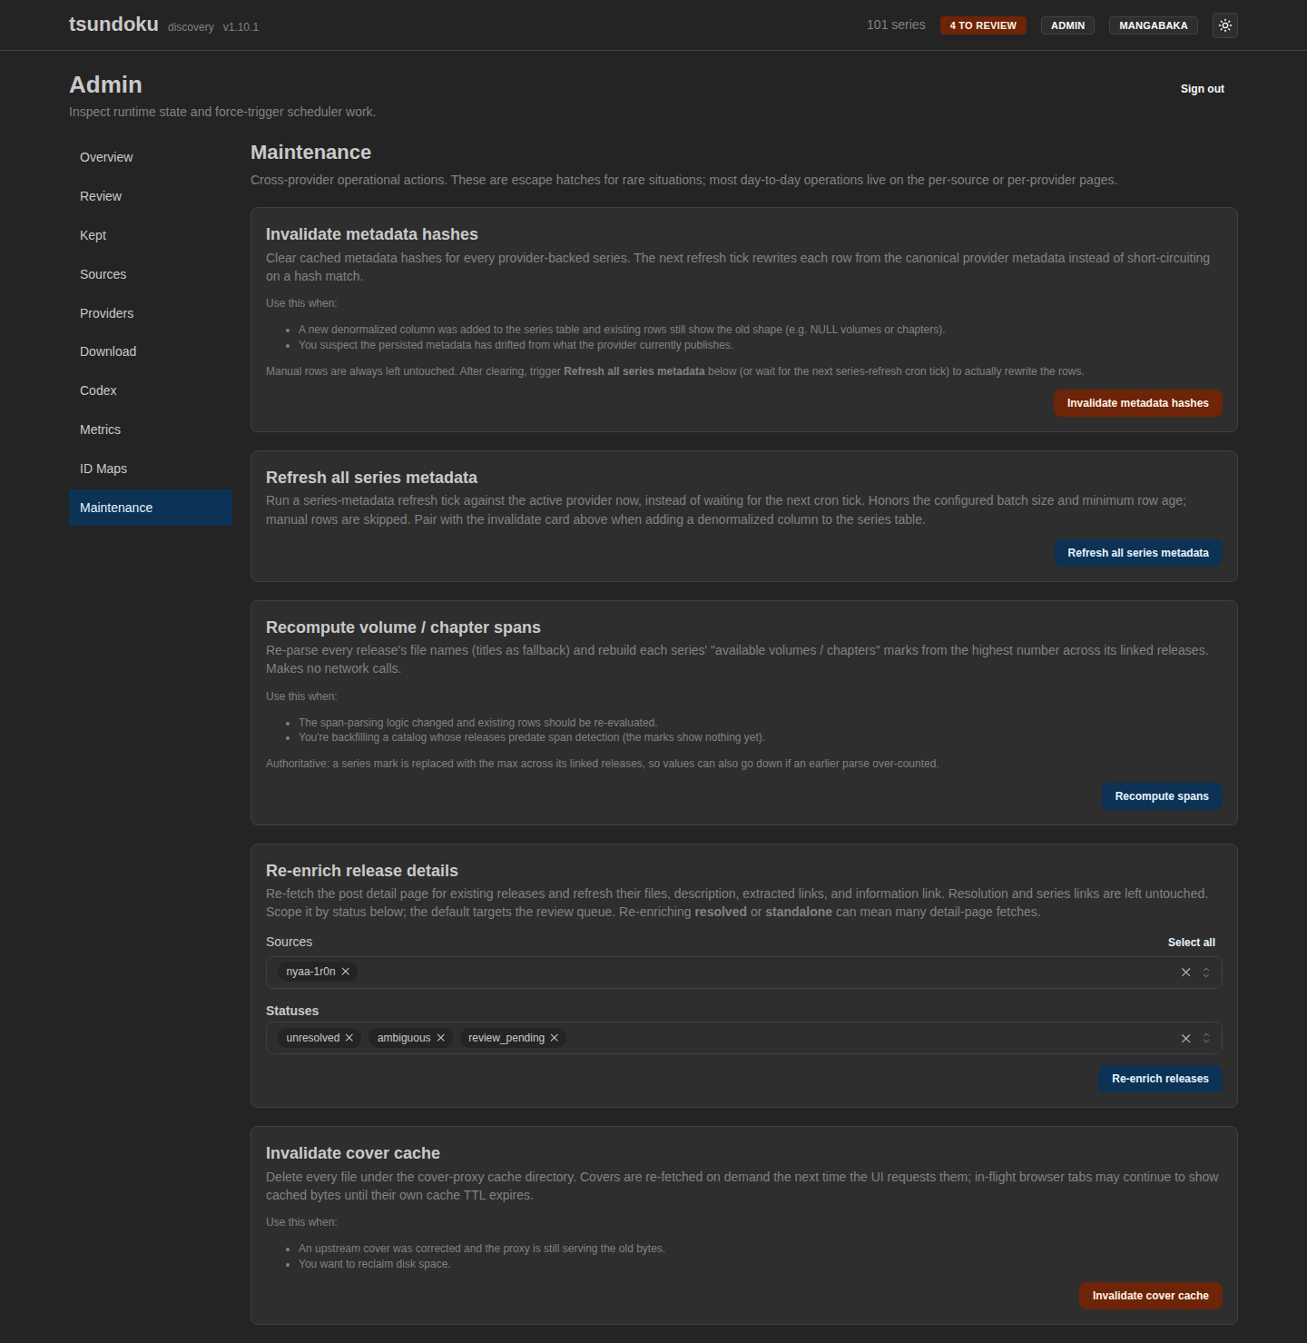This screenshot has width=1307, height=1343.
Task: Open the Kept admin section
Action: coord(151,235)
